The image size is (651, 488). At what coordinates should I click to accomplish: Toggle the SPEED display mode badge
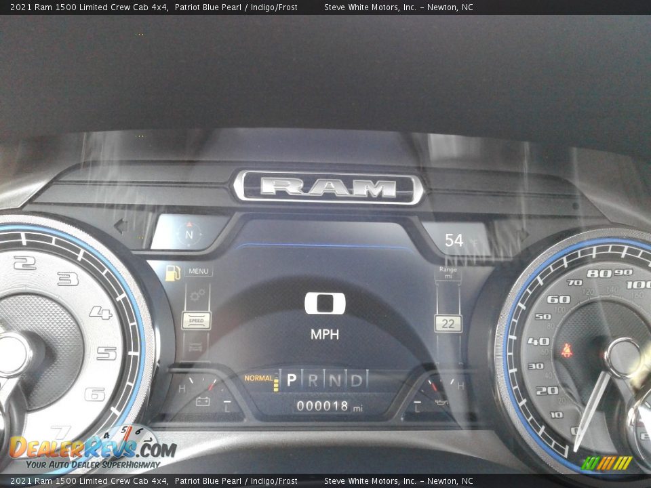click(x=197, y=320)
